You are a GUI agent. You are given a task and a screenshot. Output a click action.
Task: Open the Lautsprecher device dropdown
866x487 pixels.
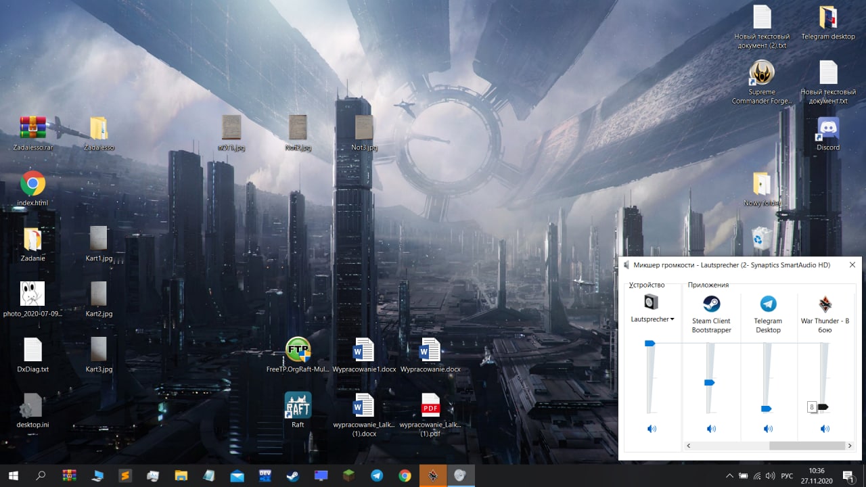coord(652,319)
